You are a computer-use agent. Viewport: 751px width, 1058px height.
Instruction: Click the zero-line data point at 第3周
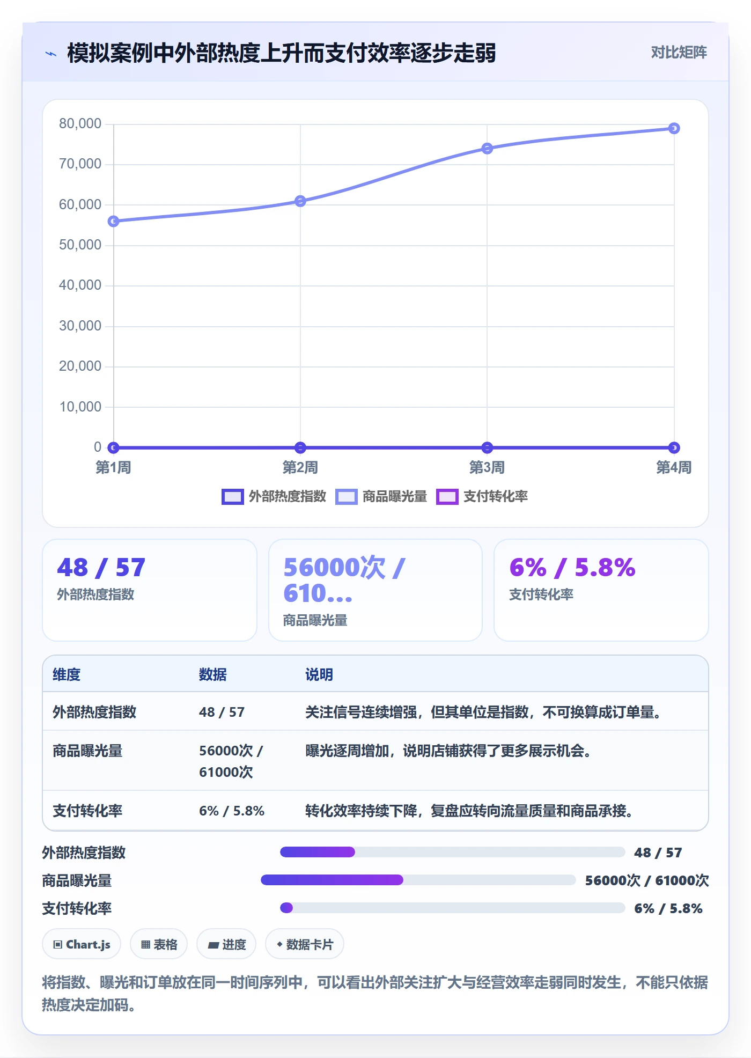[x=487, y=447]
